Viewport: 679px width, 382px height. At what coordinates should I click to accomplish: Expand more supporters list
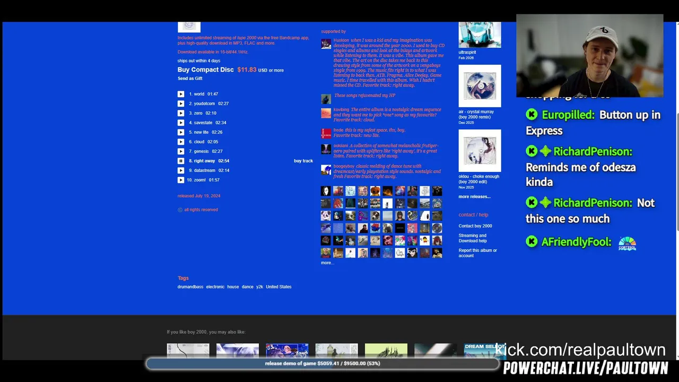[327, 263]
